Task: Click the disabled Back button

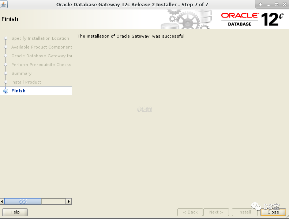Action: pos(190,212)
